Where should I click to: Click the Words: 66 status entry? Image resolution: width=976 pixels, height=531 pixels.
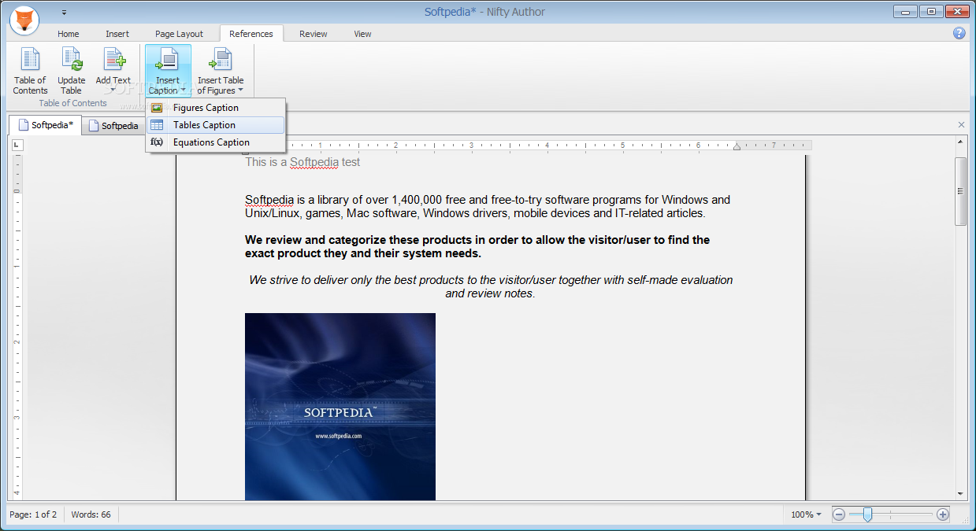pyautogui.click(x=91, y=514)
